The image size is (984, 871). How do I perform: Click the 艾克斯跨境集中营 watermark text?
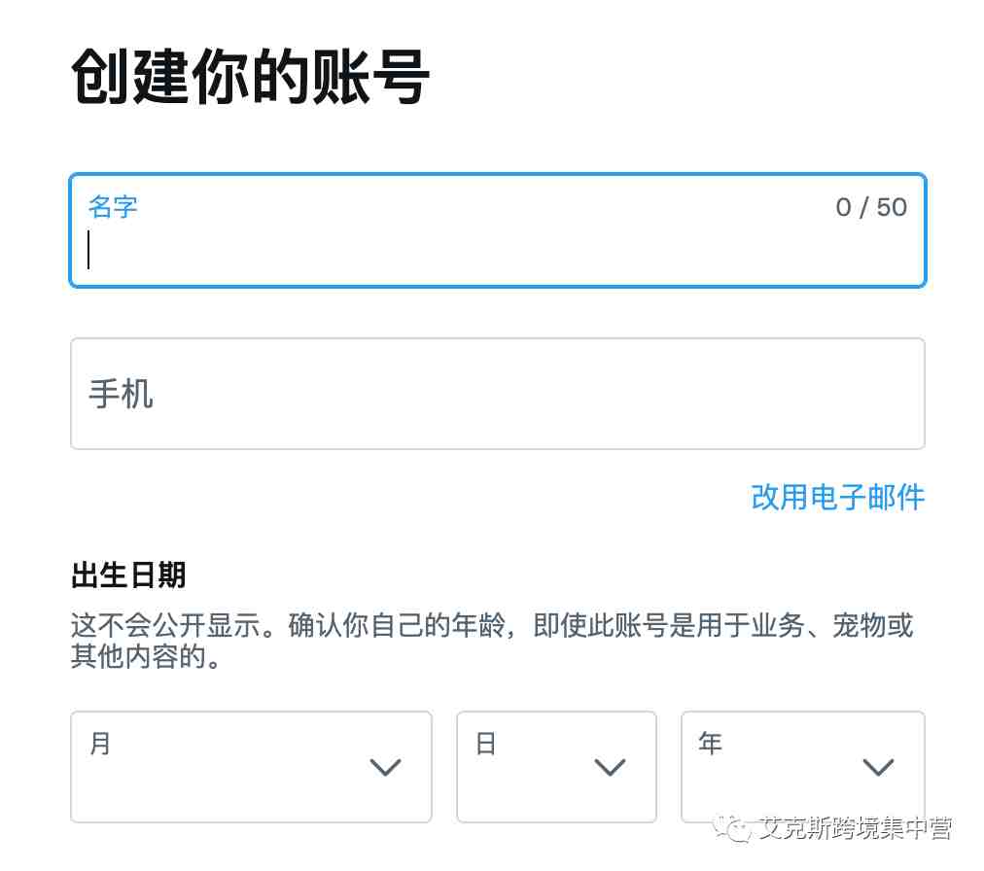pyautogui.click(x=855, y=828)
